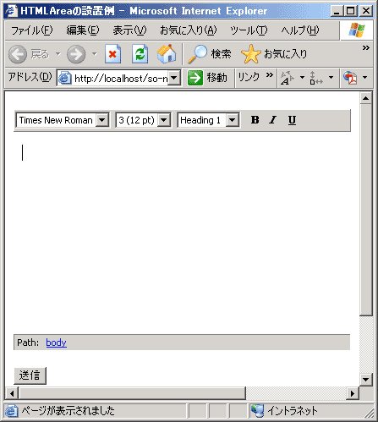This screenshot has height=422, width=378.
Task: Open the Times New Roman font dropdown
Action: coord(63,120)
